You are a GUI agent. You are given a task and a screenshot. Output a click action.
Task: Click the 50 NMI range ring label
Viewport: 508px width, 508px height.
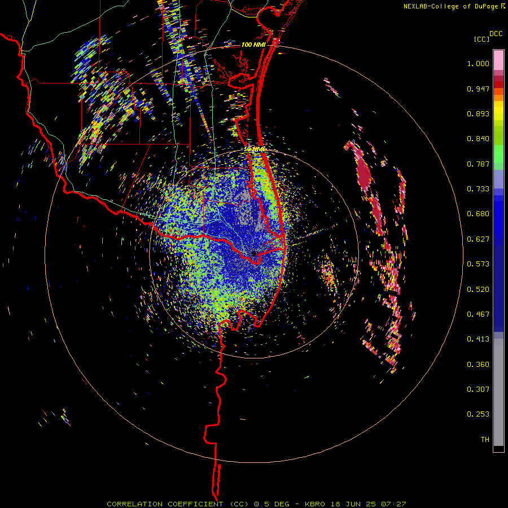pos(255,150)
